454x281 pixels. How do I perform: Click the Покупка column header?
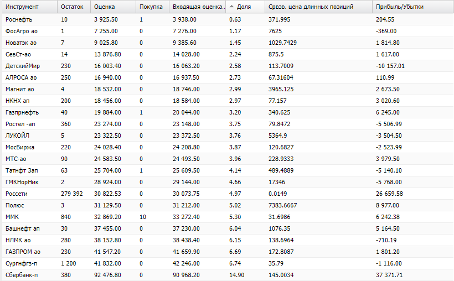[153, 7]
